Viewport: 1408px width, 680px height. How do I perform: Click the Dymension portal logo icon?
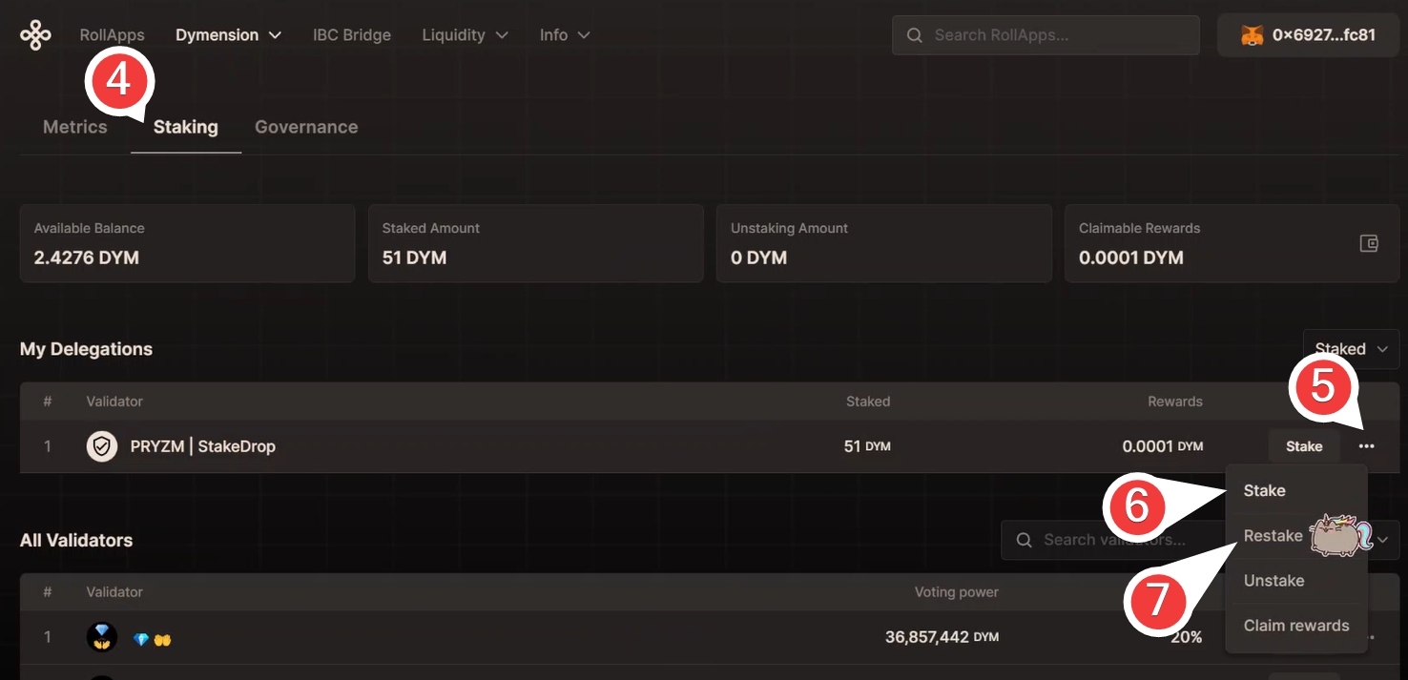(x=35, y=35)
